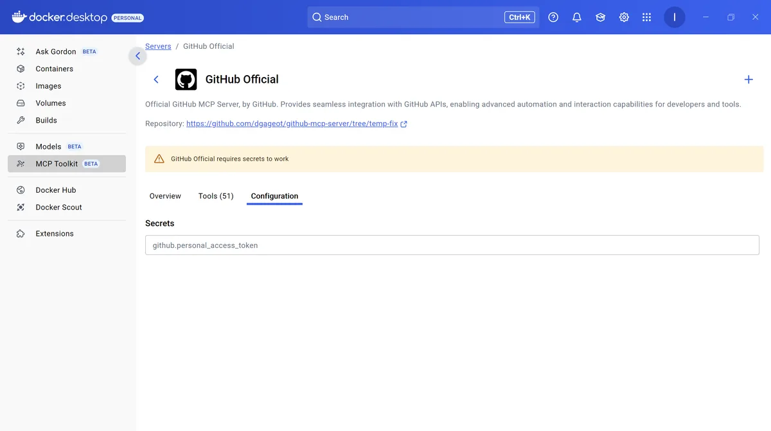Open Docker Hub section

click(67, 190)
